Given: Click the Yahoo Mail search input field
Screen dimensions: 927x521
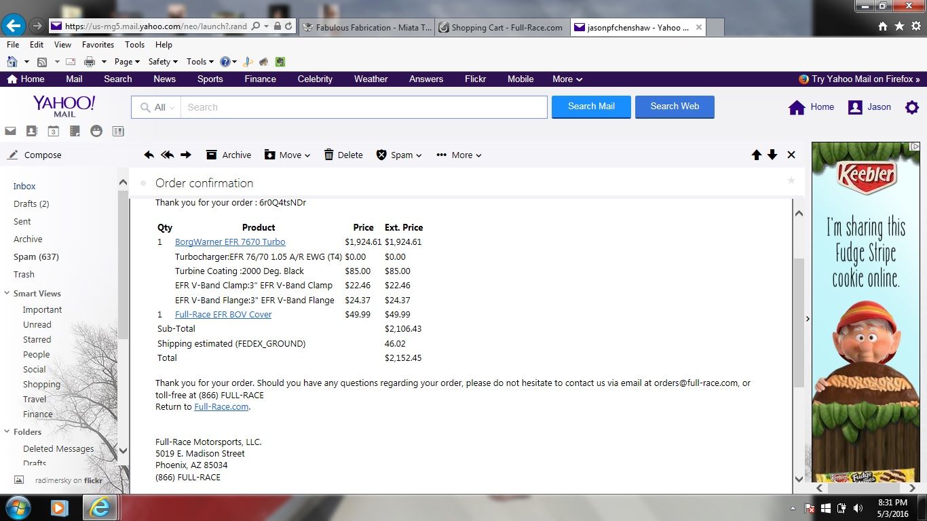Looking at the screenshot, I should [364, 107].
